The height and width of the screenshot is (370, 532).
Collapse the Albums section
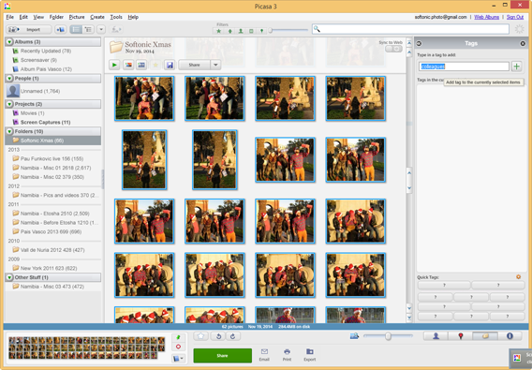tap(9, 42)
